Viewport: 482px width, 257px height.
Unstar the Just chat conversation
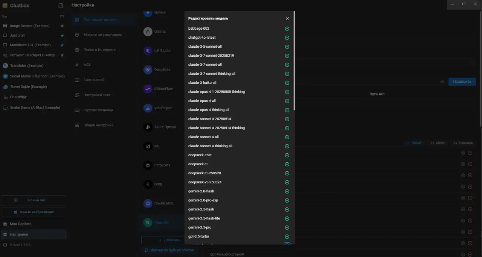(x=62, y=36)
